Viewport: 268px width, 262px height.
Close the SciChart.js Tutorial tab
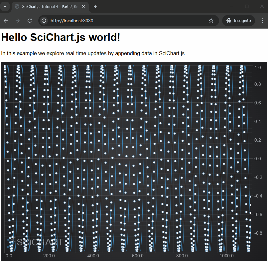[83, 6]
